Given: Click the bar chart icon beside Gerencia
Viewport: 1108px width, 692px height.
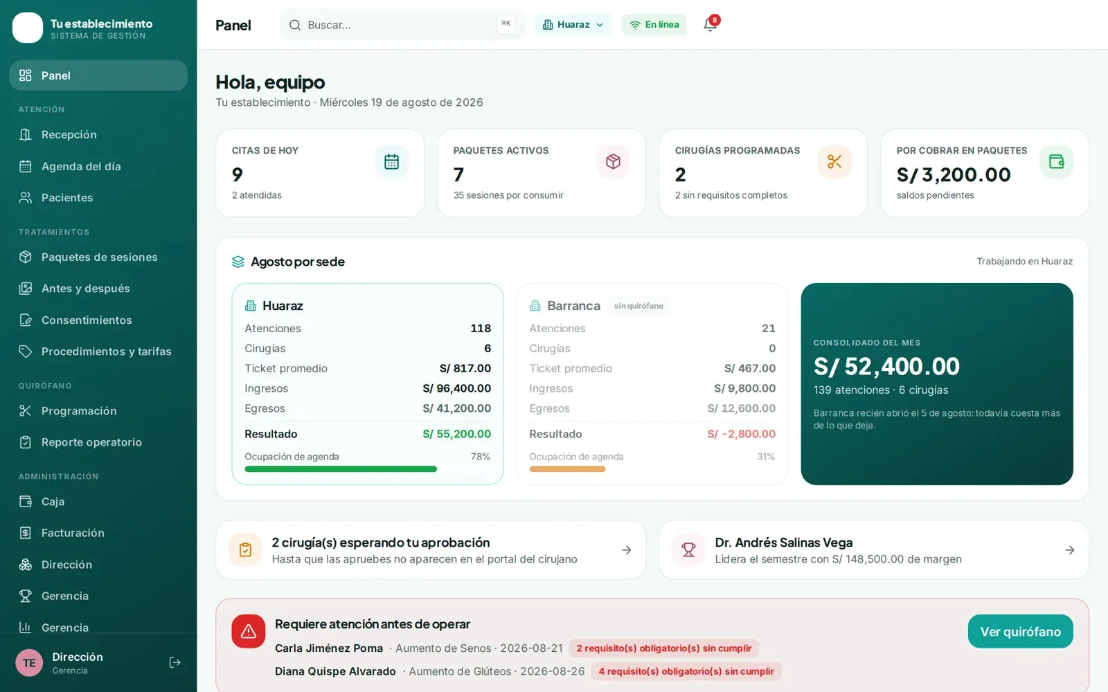Looking at the screenshot, I should [x=26, y=627].
